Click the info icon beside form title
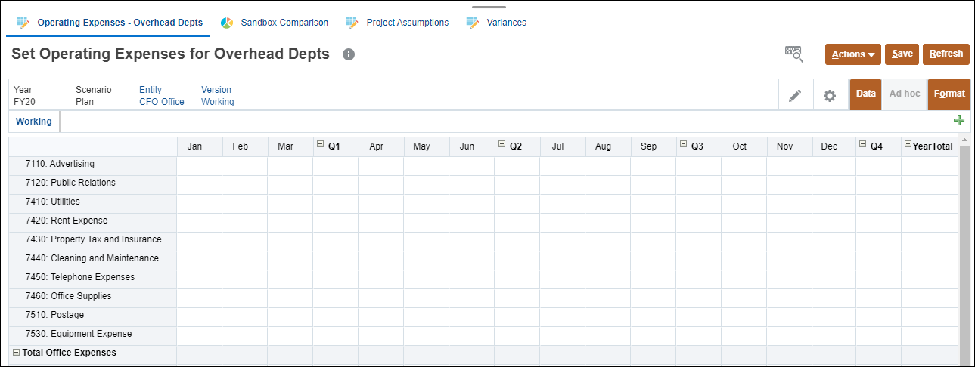Viewport: 975px width, 367px height. (x=349, y=54)
